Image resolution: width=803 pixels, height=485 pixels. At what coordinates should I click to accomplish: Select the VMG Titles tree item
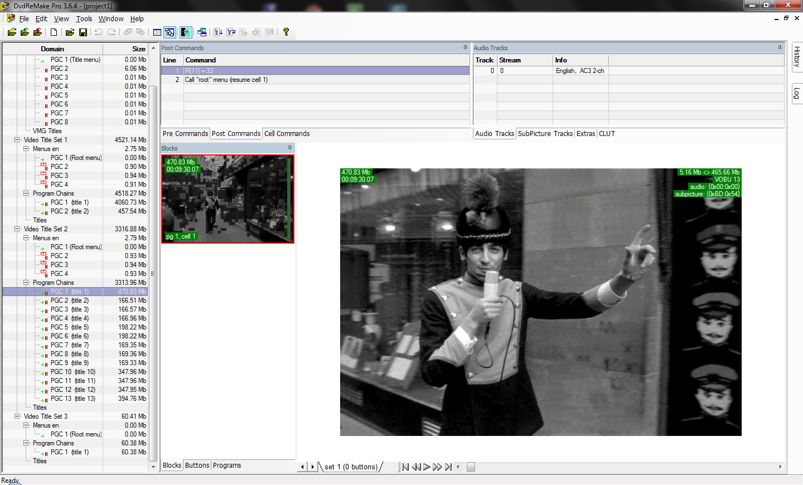pos(47,131)
